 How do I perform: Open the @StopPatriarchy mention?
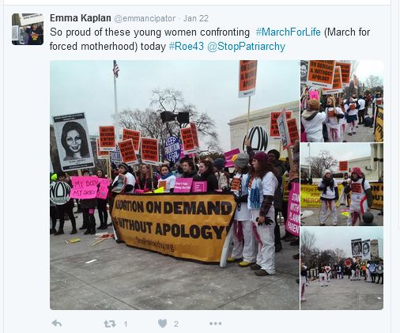tap(246, 47)
